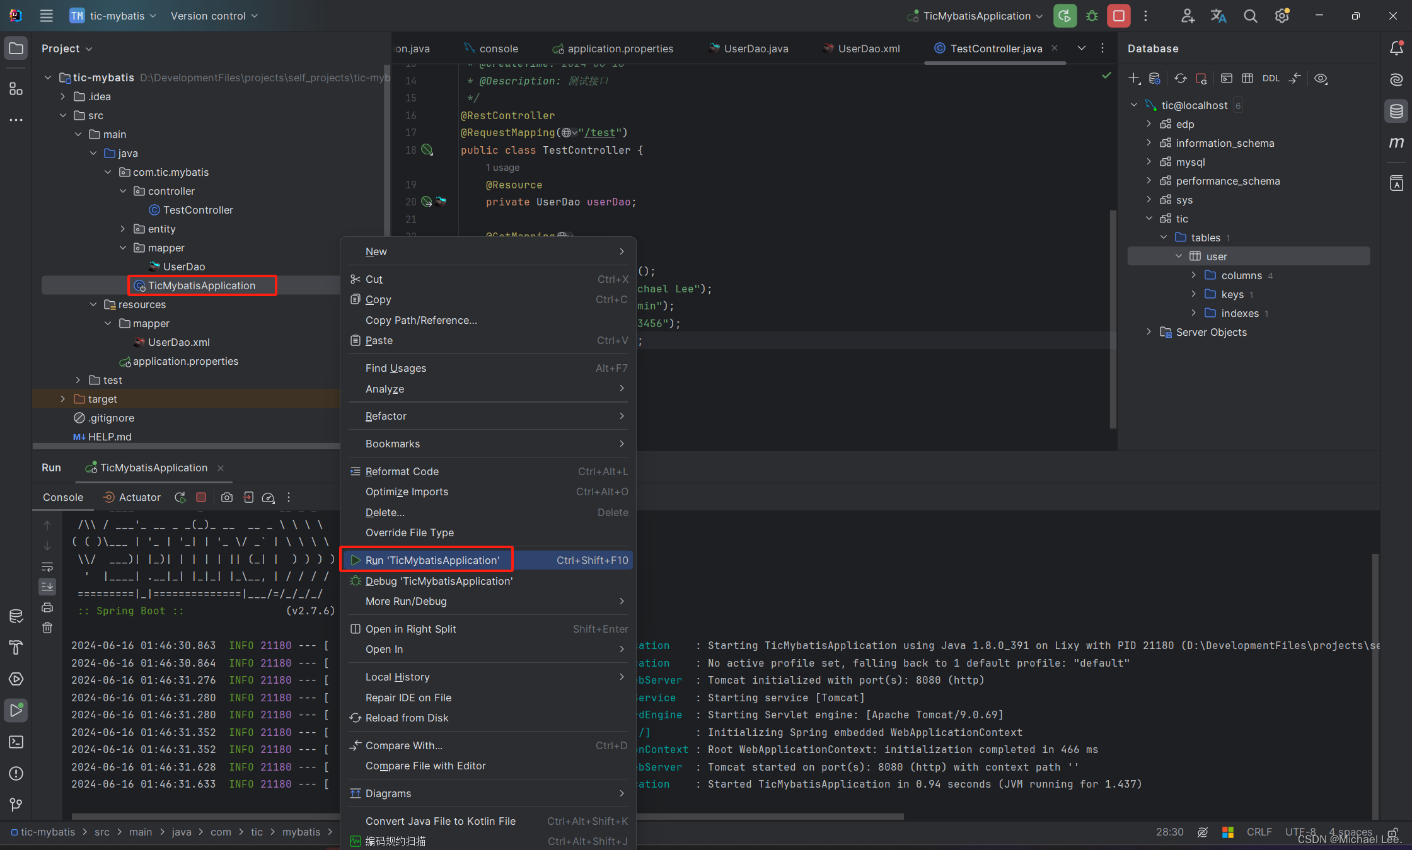
Task: Click CRLF line separator in status bar
Action: [x=1259, y=832]
